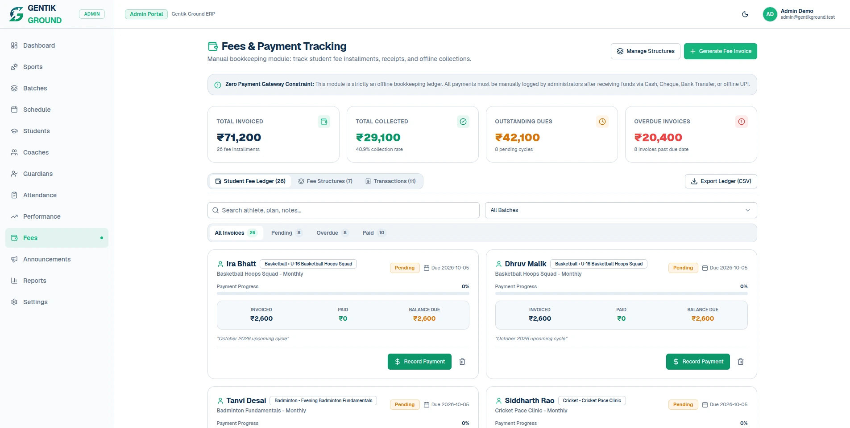Switch to Transactions tab
This screenshot has width=850, height=428.
pos(390,181)
